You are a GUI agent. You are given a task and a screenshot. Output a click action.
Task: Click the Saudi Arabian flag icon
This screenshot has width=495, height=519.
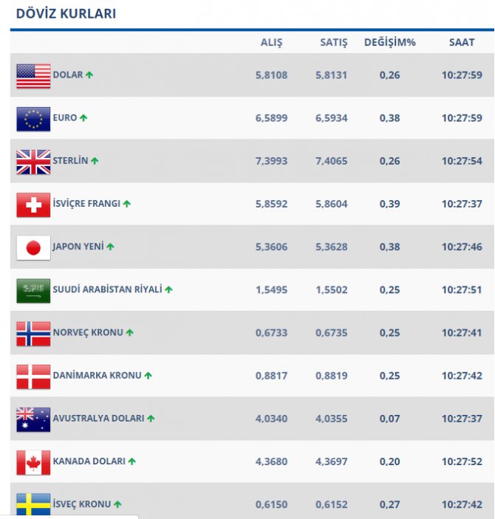(33, 291)
